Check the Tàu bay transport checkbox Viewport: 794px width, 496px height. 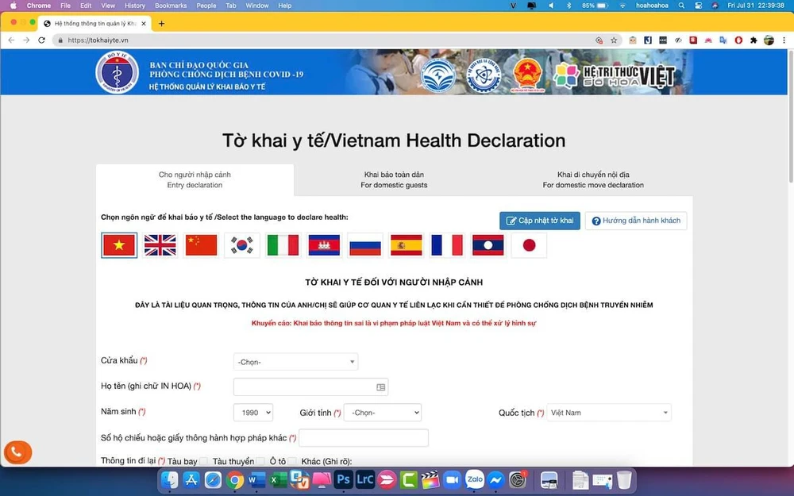pyautogui.click(x=204, y=461)
